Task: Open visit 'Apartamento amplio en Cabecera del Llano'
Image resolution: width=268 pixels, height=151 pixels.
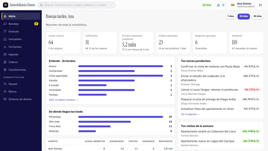Action: click(x=208, y=132)
